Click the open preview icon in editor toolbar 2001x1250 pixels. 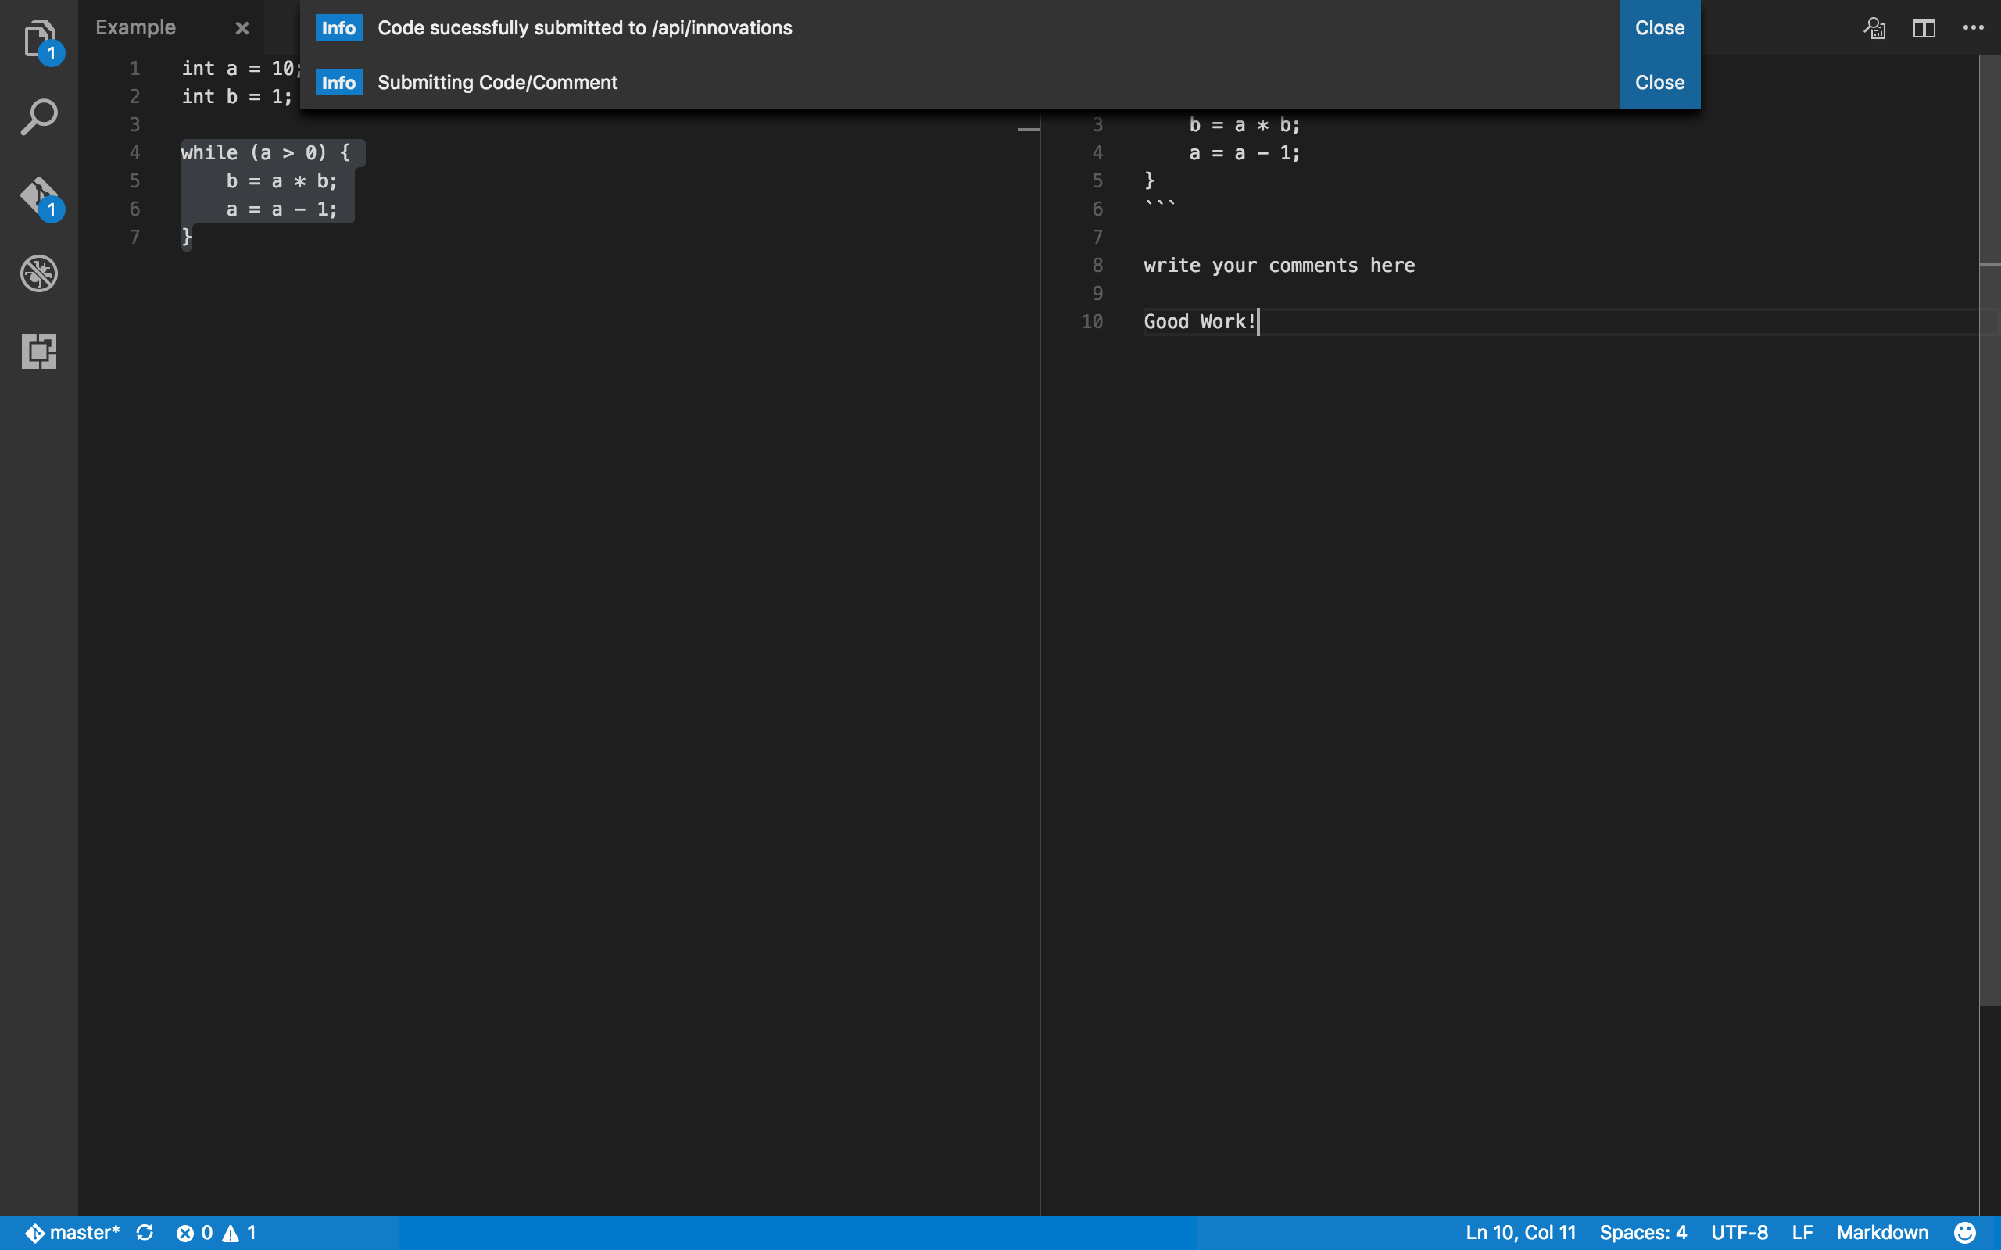pos(1874,28)
